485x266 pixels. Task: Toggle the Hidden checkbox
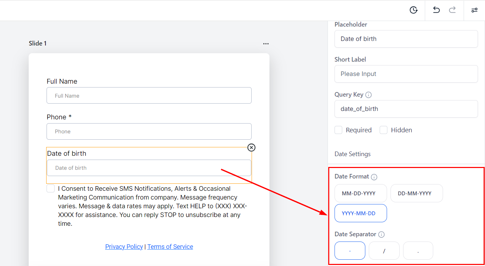point(384,130)
